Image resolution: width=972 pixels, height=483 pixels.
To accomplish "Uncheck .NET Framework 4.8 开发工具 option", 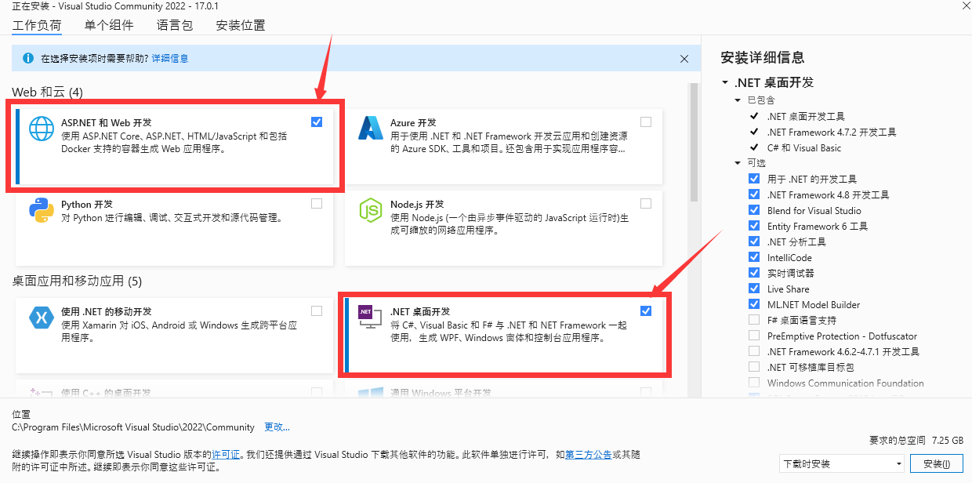I will (x=754, y=194).
